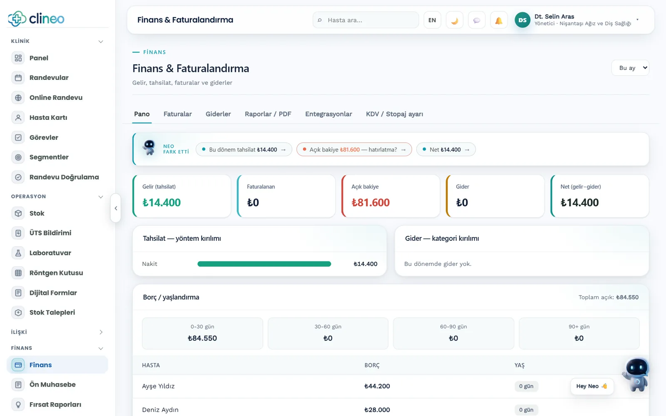Focus the Hasta ara search field
Image resolution: width=666 pixels, height=416 pixels.
pos(366,20)
